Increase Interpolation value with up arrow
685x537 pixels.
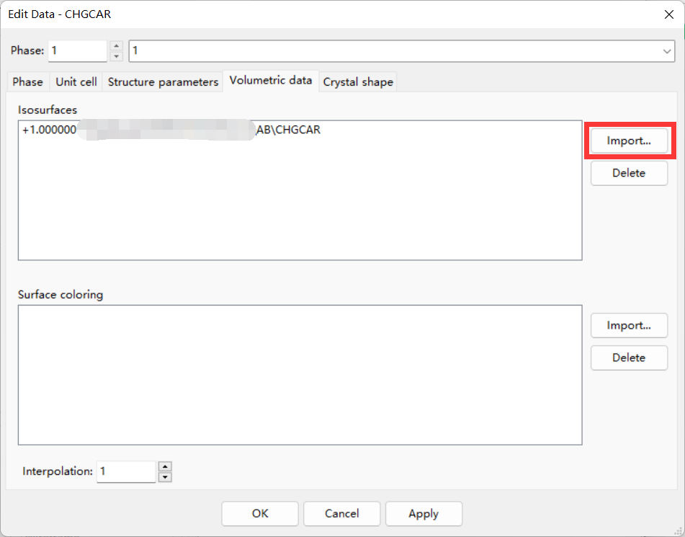165,466
